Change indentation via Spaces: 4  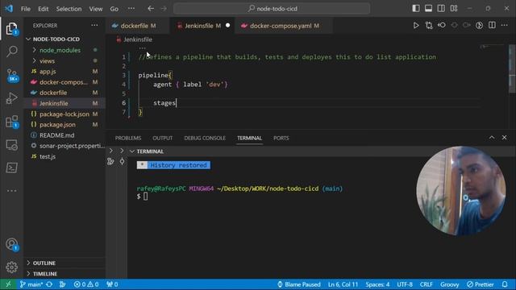click(x=377, y=284)
